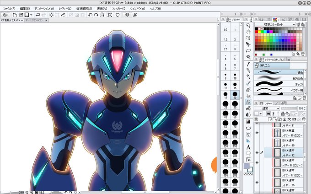Image resolution: width=311 pixels, height=194 pixels.
Task: Select the 軟らかめ eraser subtool
Action: point(279,78)
